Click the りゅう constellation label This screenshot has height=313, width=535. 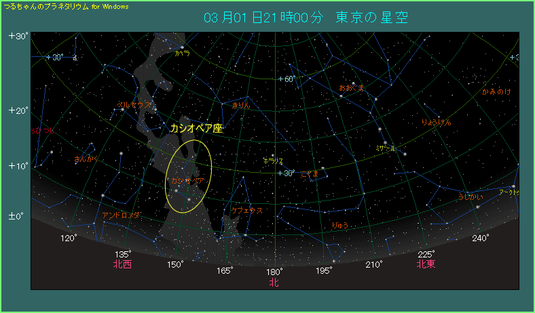(339, 225)
